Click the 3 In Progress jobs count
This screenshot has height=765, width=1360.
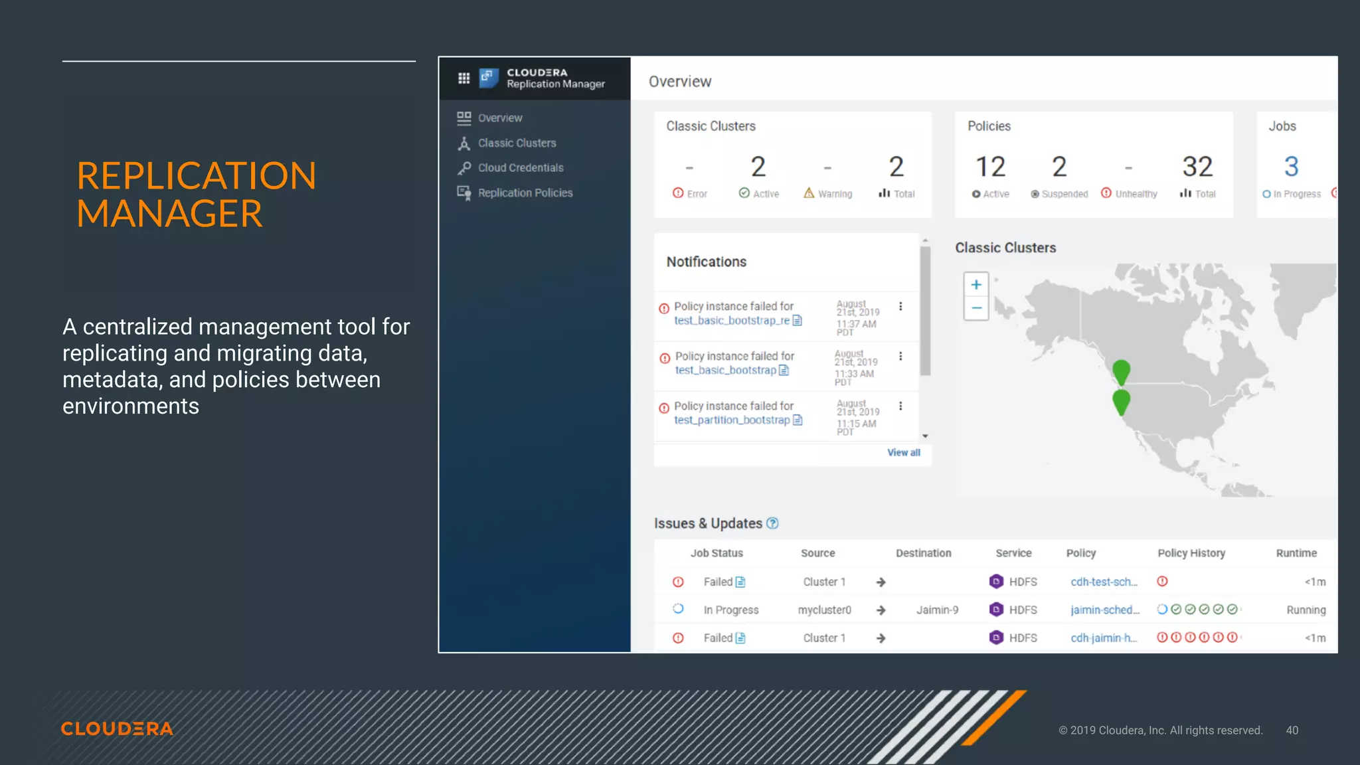click(x=1291, y=167)
